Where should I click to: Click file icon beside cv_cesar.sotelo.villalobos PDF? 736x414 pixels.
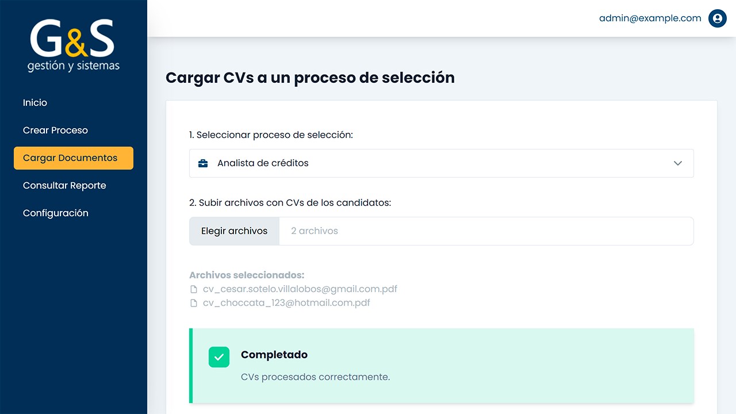pyautogui.click(x=194, y=289)
